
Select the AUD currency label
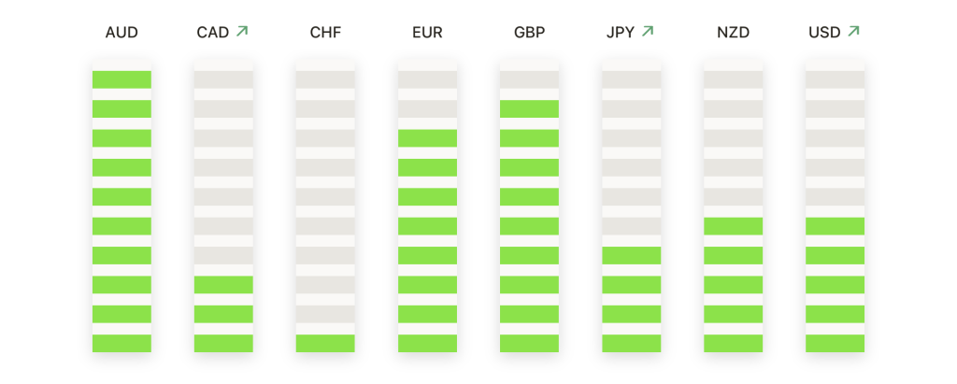tap(121, 33)
